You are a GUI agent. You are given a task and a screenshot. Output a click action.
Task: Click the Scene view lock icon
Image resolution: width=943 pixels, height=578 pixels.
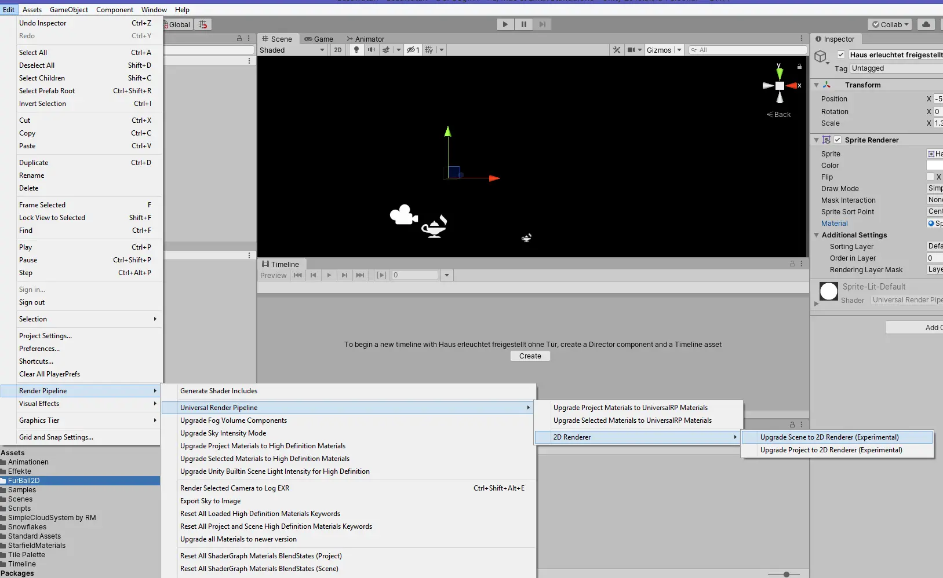(799, 67)
